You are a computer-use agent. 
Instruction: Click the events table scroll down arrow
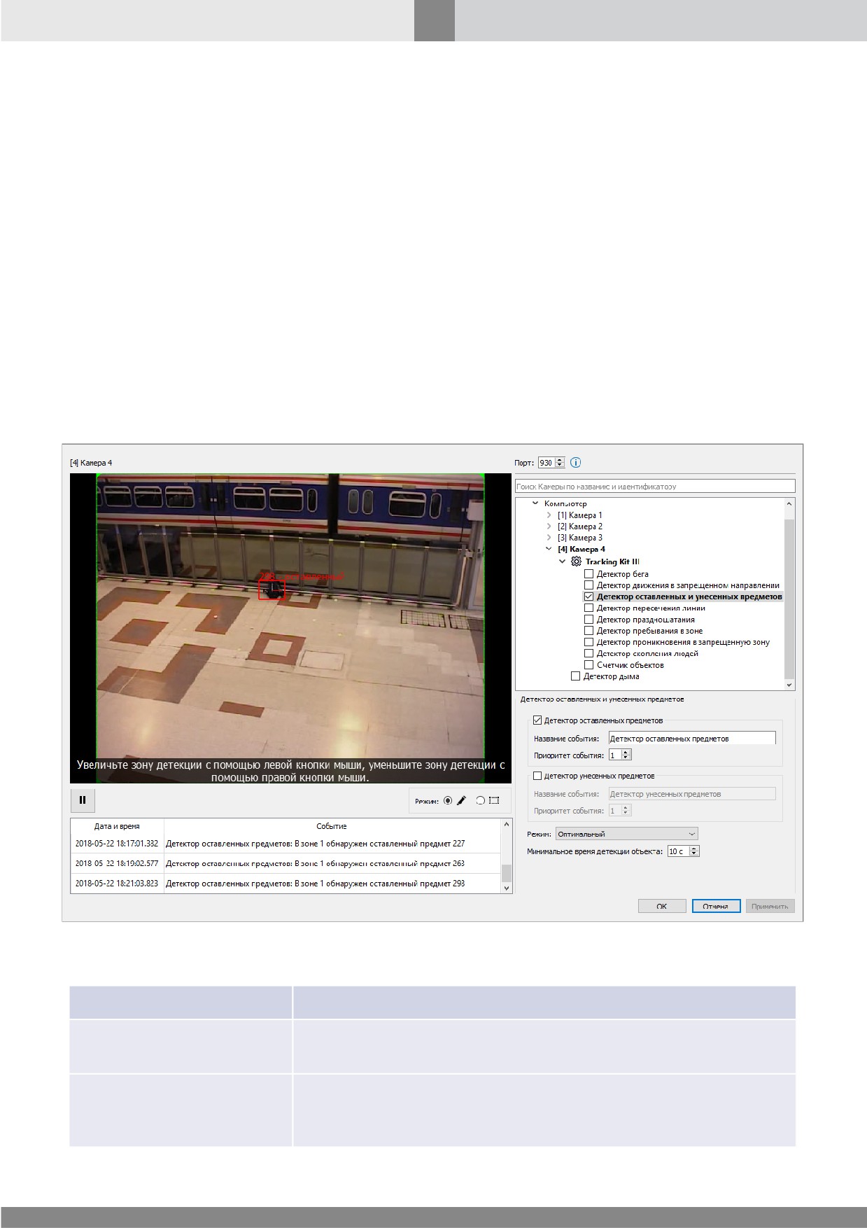pos(507,887)
